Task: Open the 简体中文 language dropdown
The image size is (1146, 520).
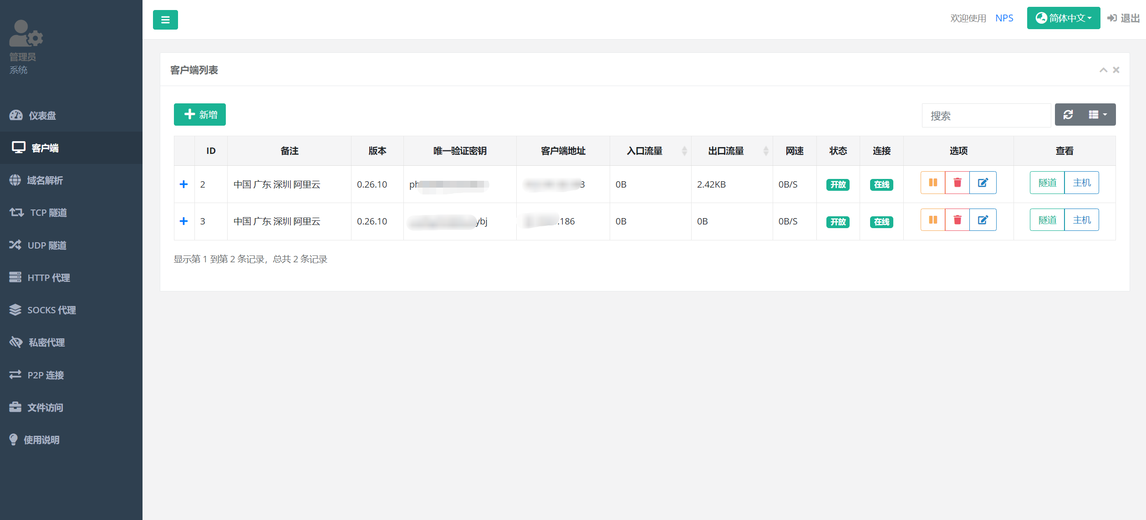Action: [1063, 18]
